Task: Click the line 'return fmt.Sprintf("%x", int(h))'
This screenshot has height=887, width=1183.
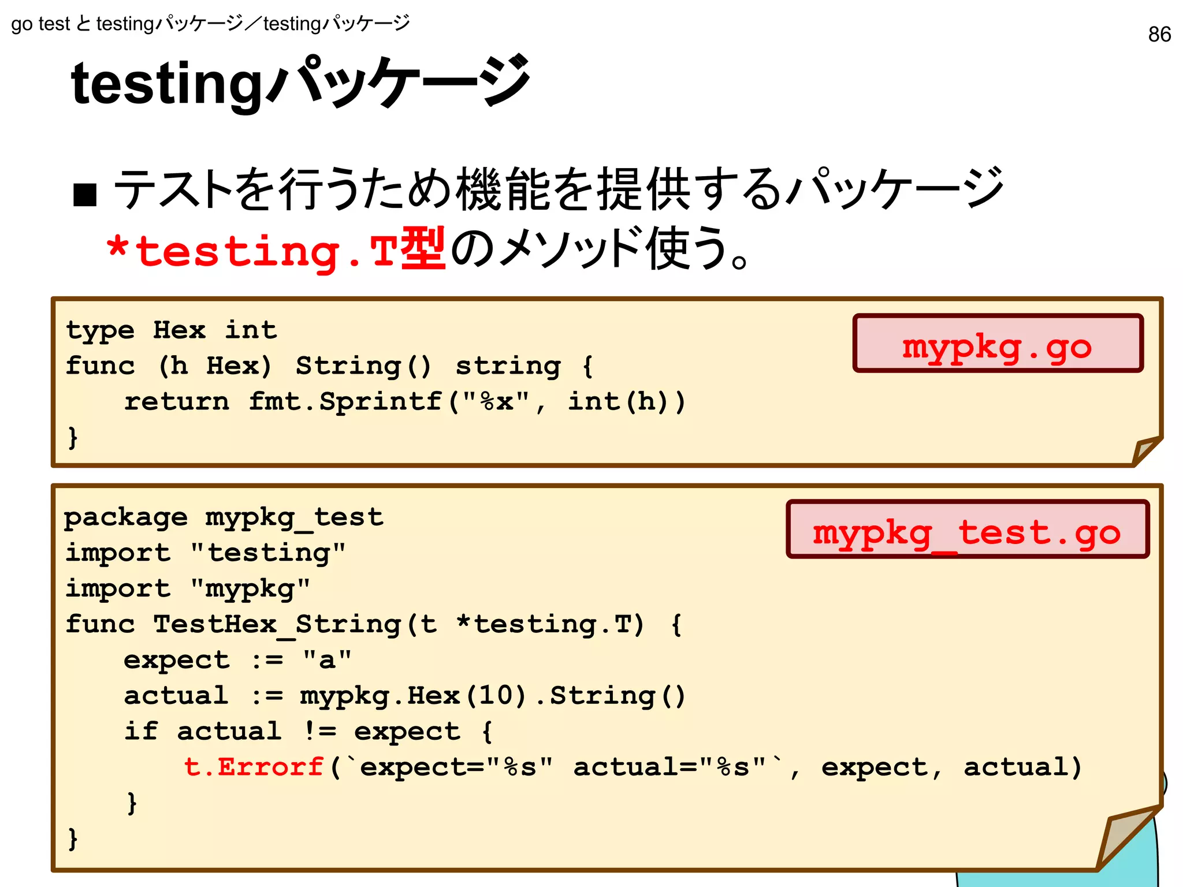Action: [x=405, y=401]
